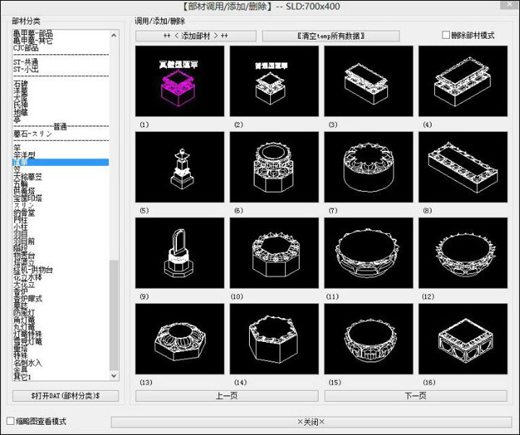
Task: Select the long flat lotus slab thumbnail (8)
Action: [463, 167]
